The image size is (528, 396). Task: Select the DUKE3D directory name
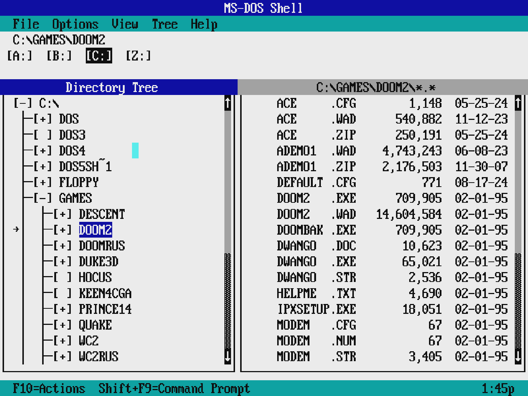[99, 262]
